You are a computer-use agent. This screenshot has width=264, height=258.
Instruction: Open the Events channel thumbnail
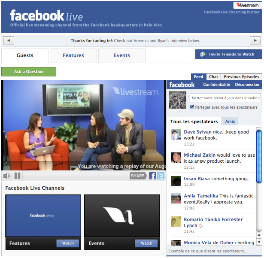pyautogui.click(x=122, y=216)
